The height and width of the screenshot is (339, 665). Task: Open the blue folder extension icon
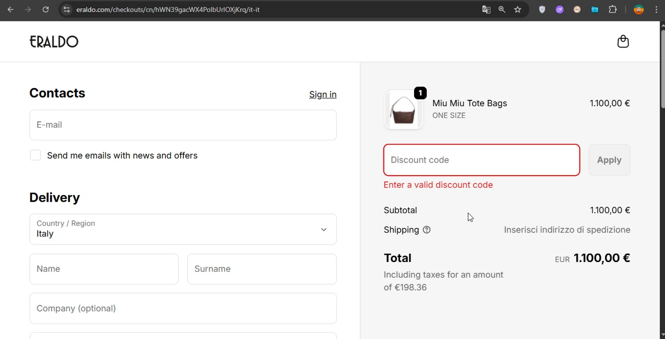(595, 9)
